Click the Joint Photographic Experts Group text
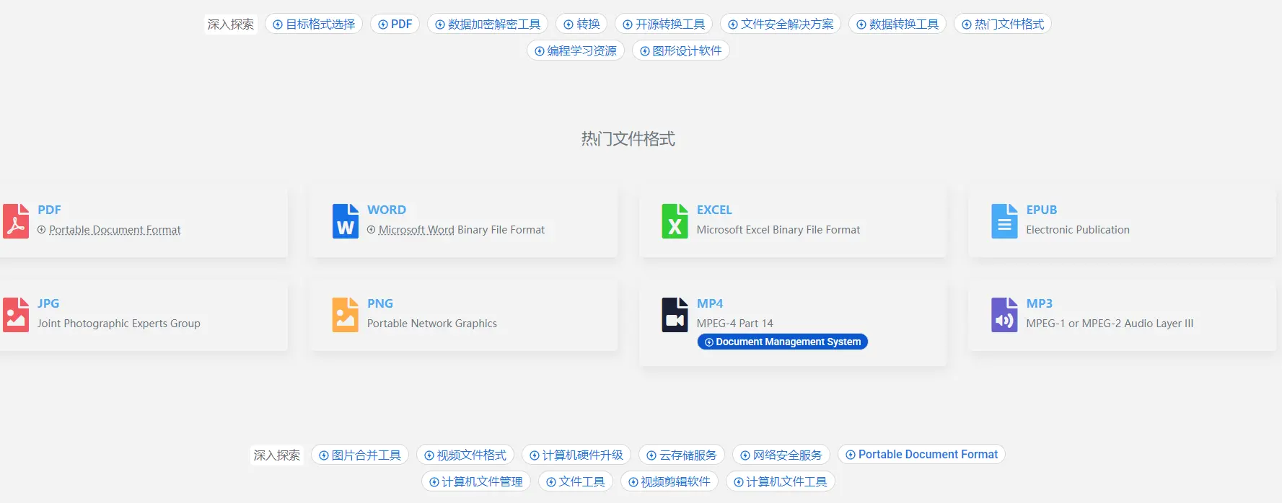This screenshot has height=503, width=1282. pyautogui.click(x=119, y=324)
